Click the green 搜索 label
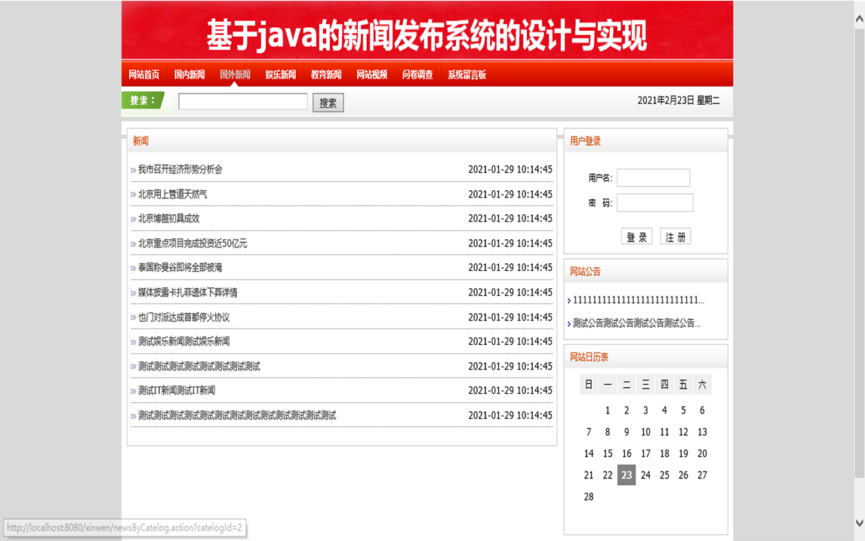865x541 pixels. 143,100
